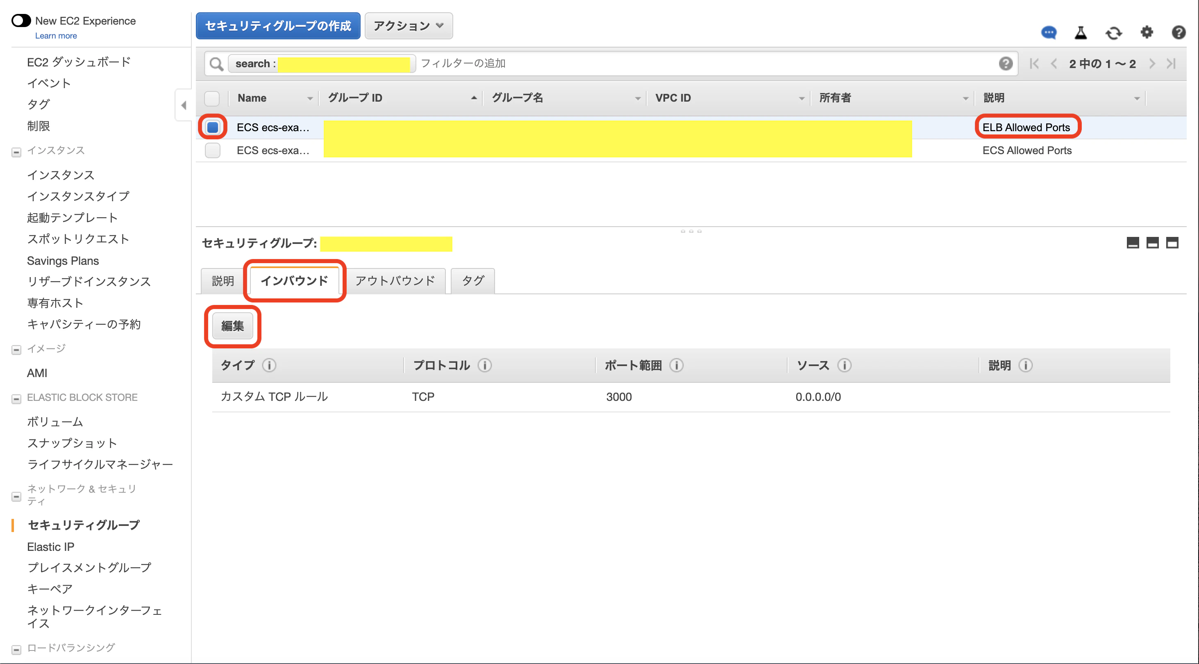Image resolution: width=1199 pixels, height=664 pixels.
Task: Uncheck the ELB Allowed Ports row checkbox
Action: coord(212,127)
